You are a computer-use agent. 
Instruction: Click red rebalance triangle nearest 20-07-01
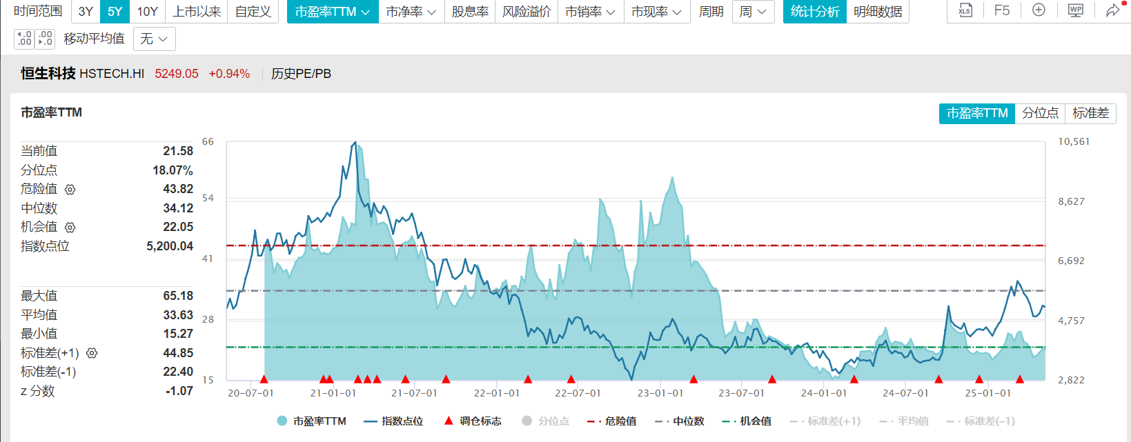coord(264,379)
